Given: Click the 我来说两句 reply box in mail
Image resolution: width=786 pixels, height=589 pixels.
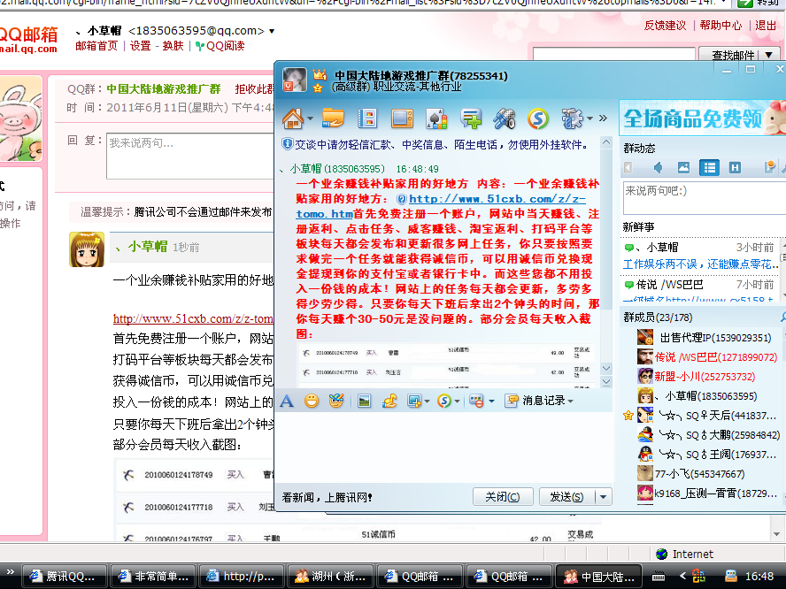Looking at the screenshot, I should [190, 156].
